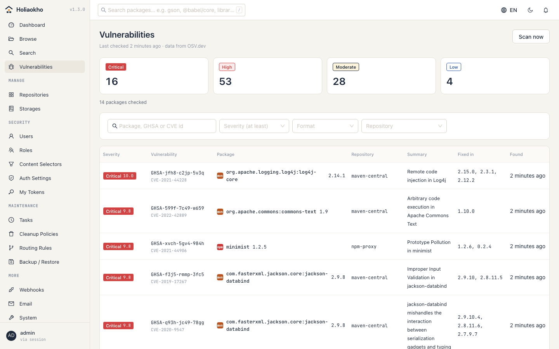Open the language globe icon
The width and height of the screenshot is (559, 349).
504,10
